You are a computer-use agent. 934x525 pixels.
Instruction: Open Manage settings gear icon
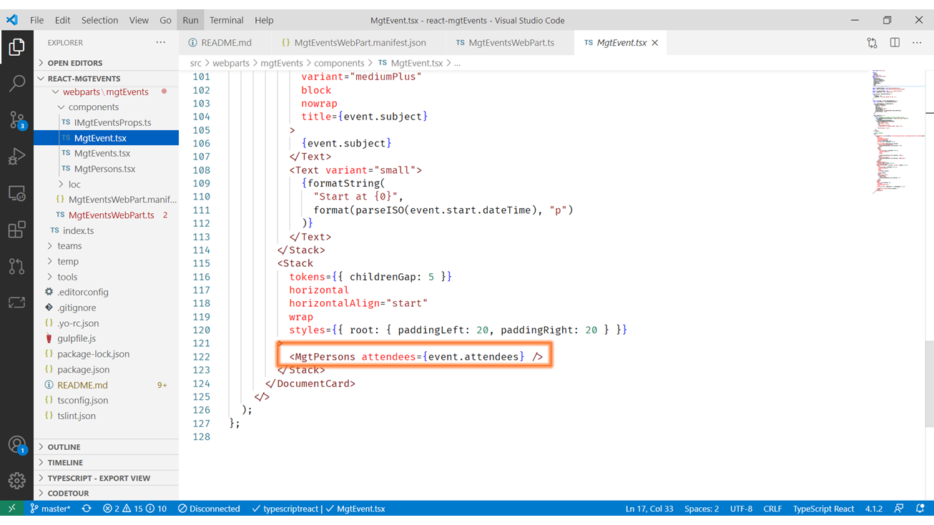[16, 481]
